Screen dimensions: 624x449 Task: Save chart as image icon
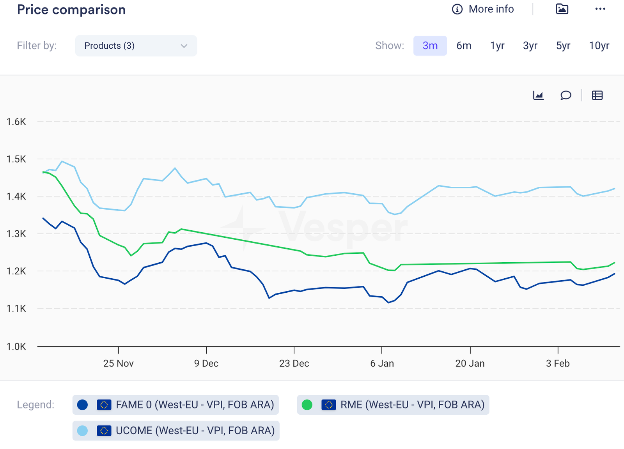point(562,9)
